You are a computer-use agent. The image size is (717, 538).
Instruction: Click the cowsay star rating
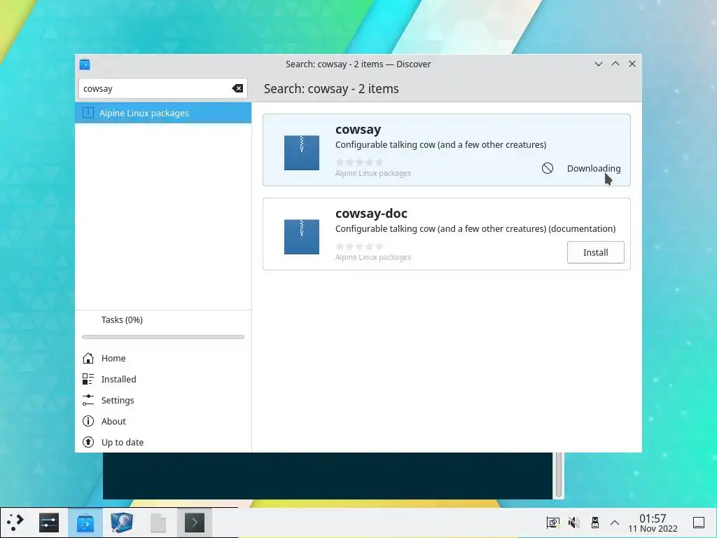click(359, 162)
